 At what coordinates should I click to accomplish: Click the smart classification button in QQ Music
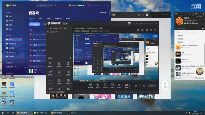[102, 13]
